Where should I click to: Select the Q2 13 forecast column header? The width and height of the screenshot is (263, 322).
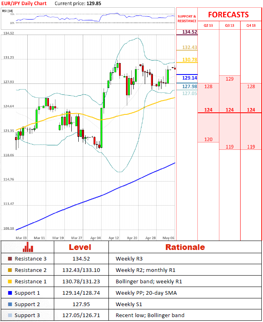coord(208,26)
